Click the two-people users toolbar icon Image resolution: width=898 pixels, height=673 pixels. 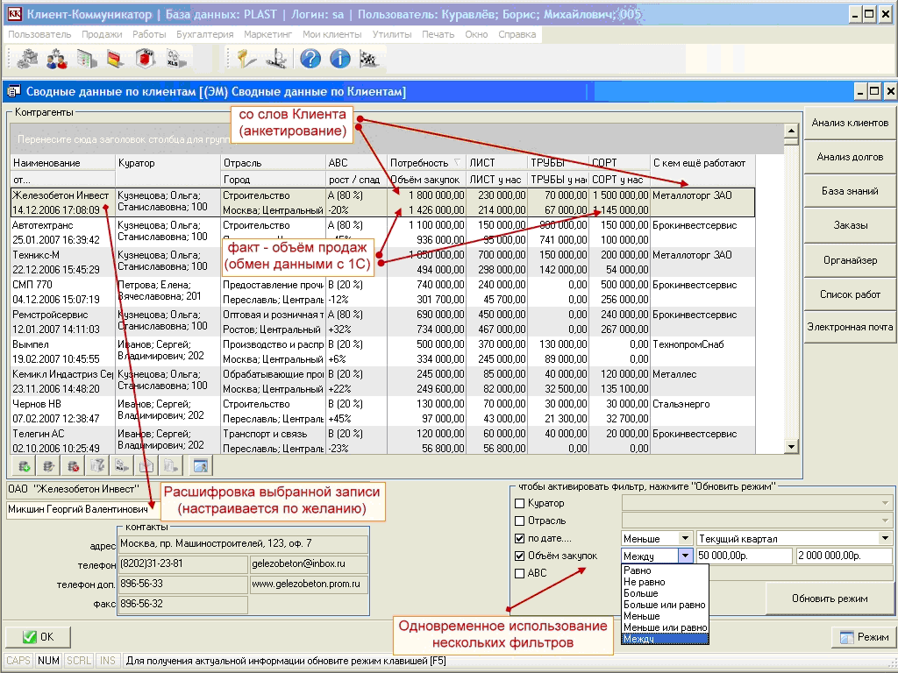tap(57, 59)
